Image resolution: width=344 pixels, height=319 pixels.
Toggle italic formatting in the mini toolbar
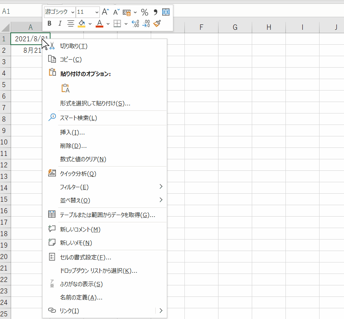59,23
